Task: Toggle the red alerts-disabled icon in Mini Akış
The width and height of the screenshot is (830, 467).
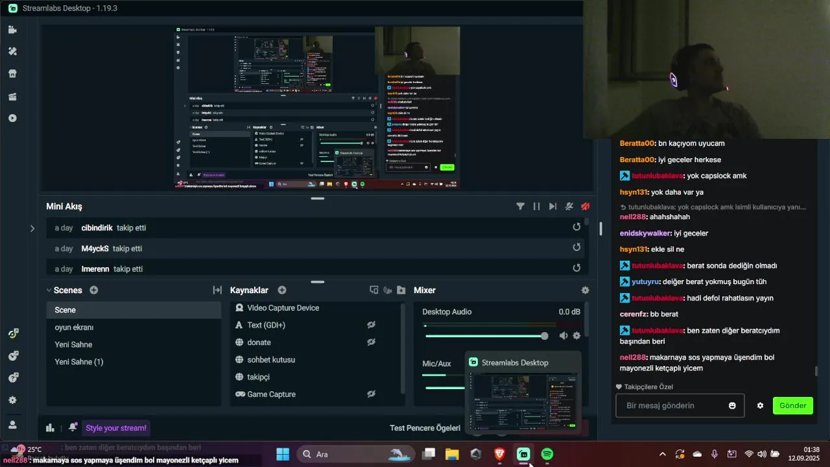Action: tap(585, 206)
